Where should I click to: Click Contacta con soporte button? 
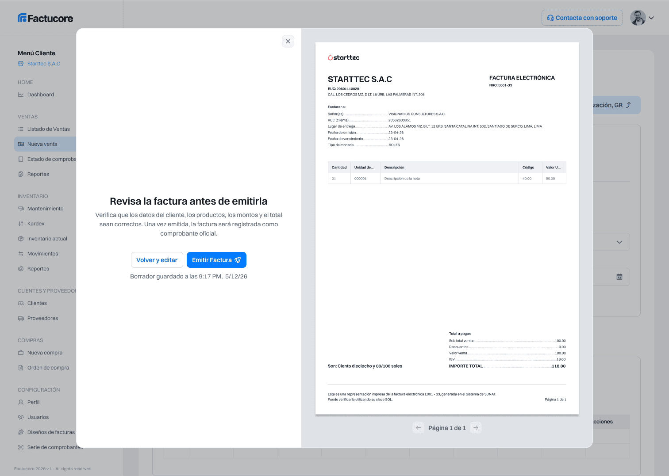click(x=582, y=18)
